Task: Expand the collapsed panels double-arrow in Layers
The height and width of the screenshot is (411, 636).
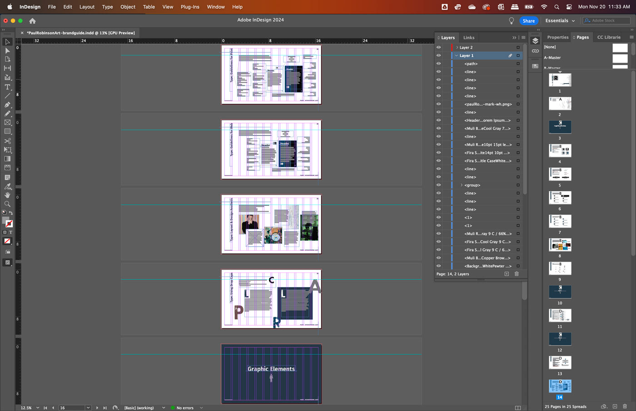Action: pos(514,38)
